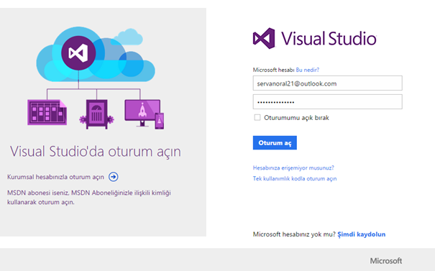Open Hesabınıza erişemiyor musunuz? link

293,167
